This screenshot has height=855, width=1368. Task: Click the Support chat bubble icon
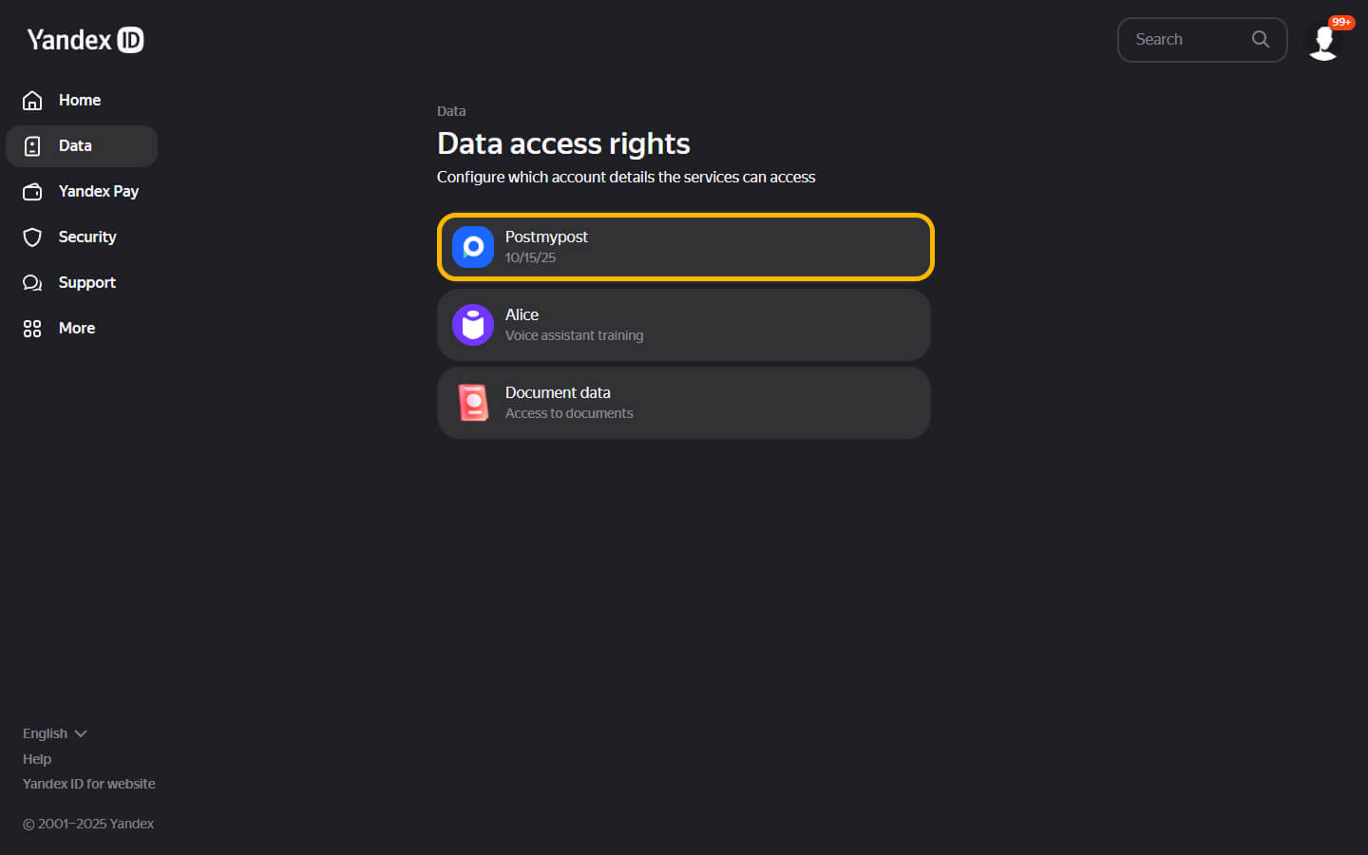coord(32,283)
